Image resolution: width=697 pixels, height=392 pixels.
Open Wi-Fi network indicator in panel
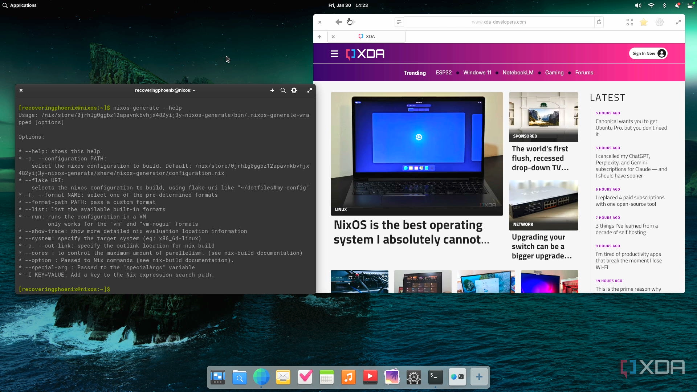(x=651, y=5)
